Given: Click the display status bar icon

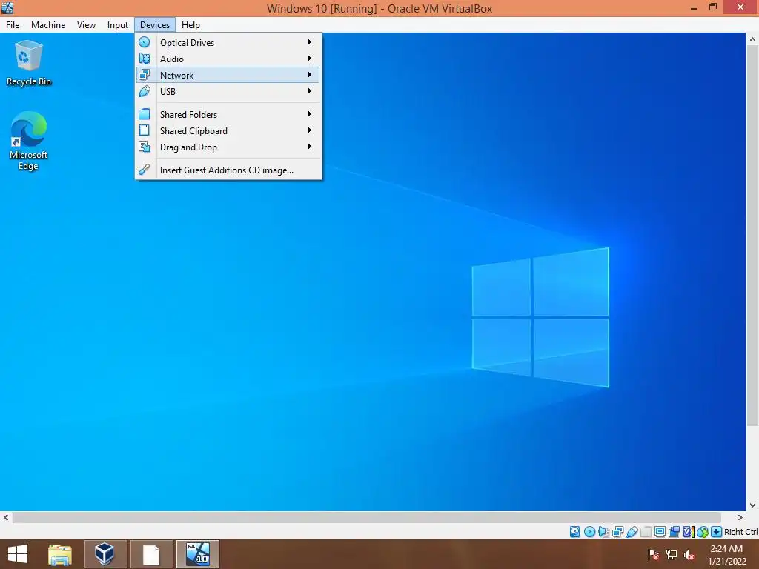Looking at the screenshot, I should pos(660,532).
